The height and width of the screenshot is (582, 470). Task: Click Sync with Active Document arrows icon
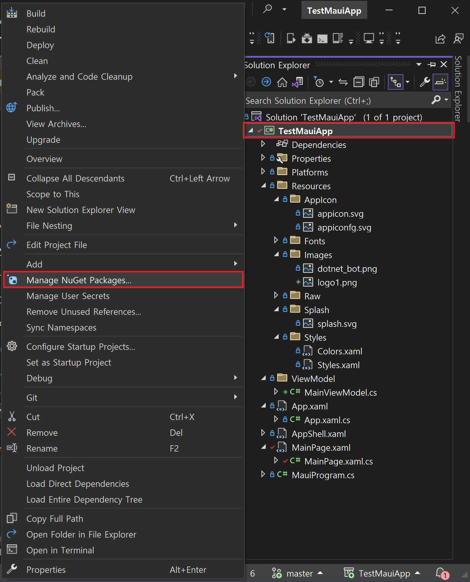click(x=343, y=83)
